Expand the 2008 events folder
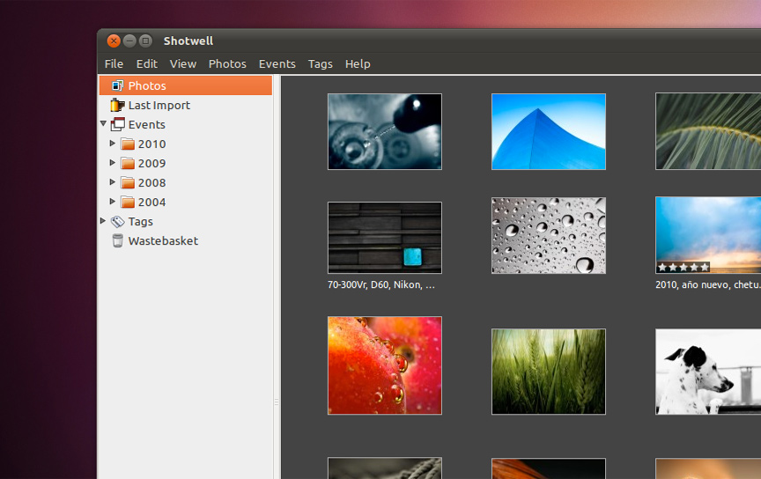The image size is (761, 479). pyautogui.click(x=113, y=182)
